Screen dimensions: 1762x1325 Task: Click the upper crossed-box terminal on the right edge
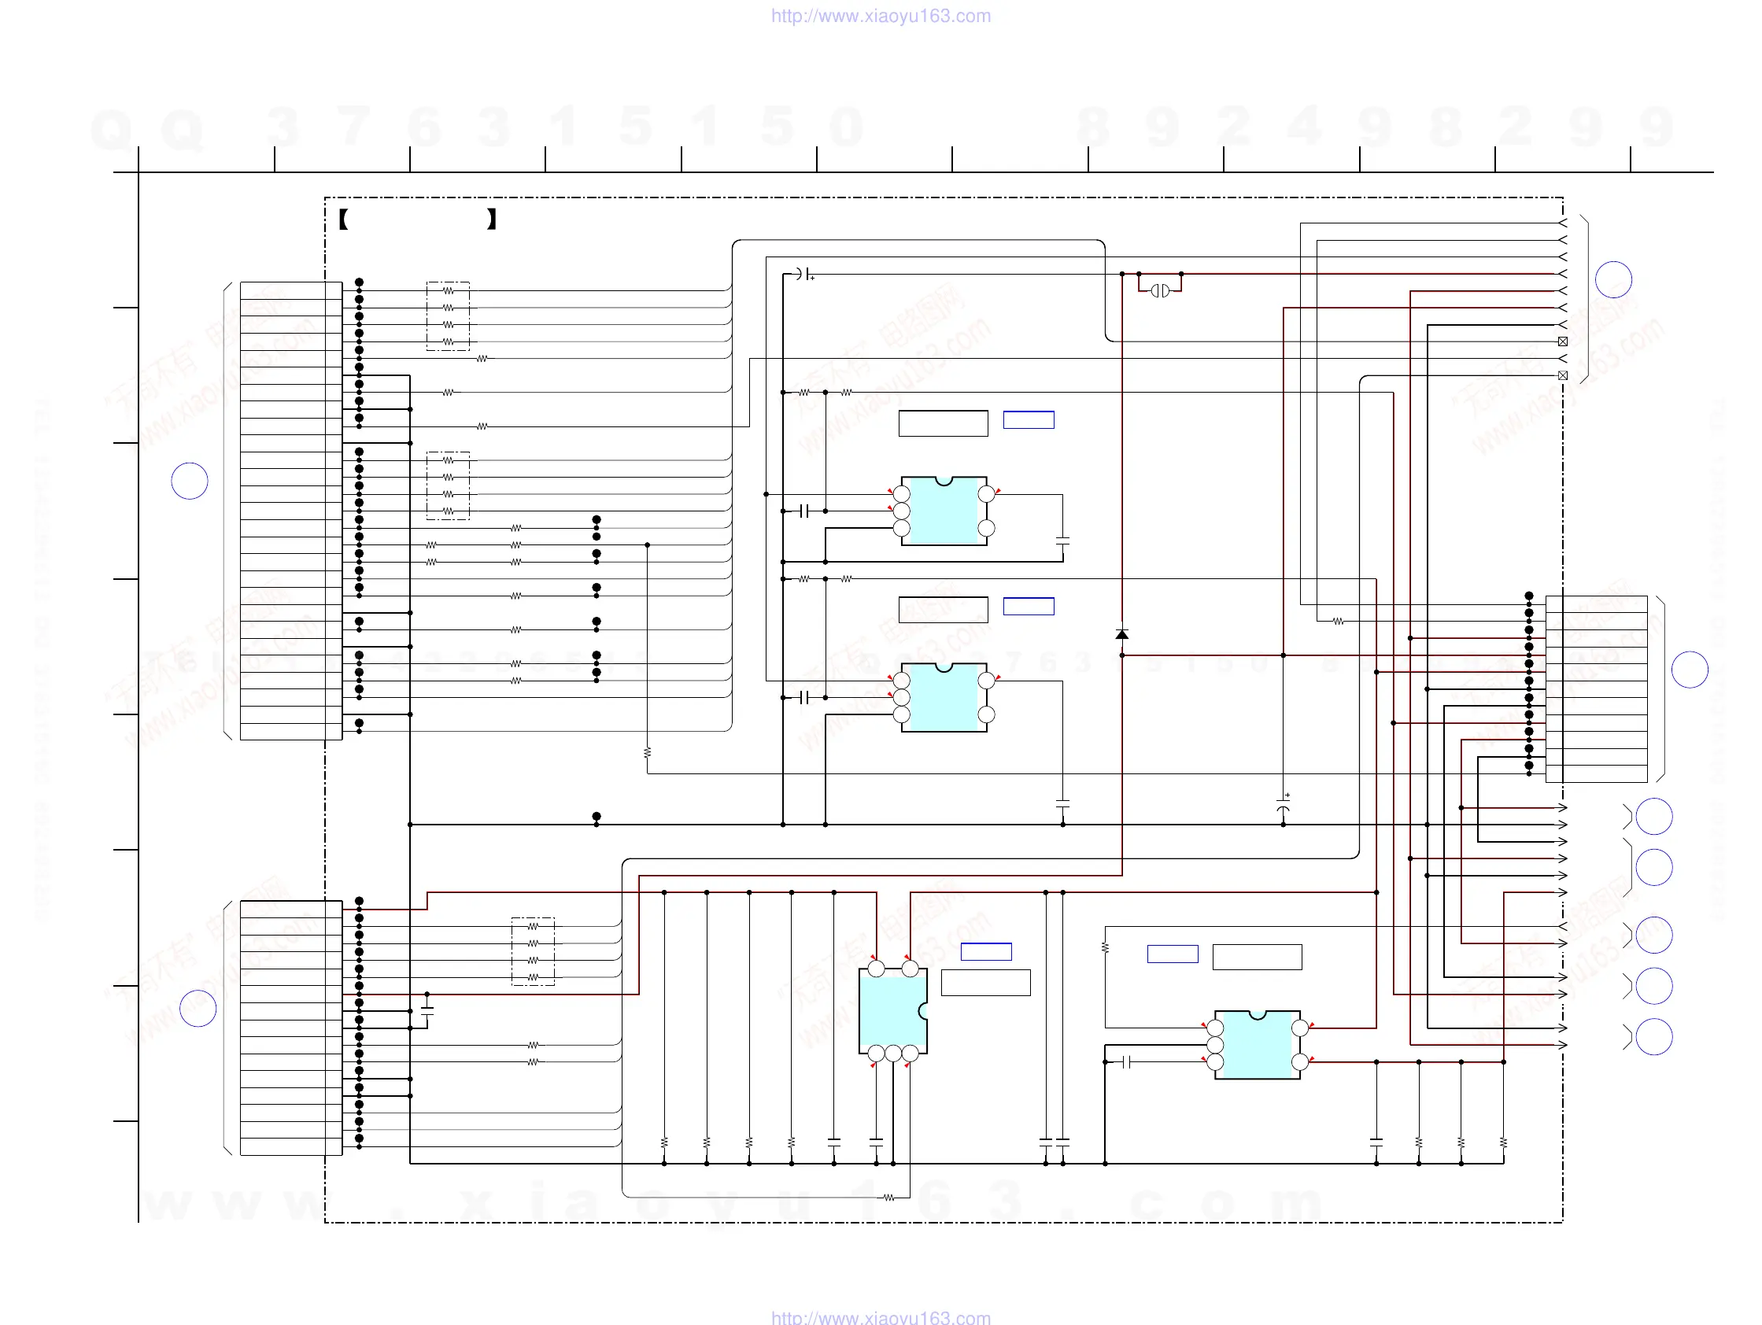click(x=1562, y=341)
